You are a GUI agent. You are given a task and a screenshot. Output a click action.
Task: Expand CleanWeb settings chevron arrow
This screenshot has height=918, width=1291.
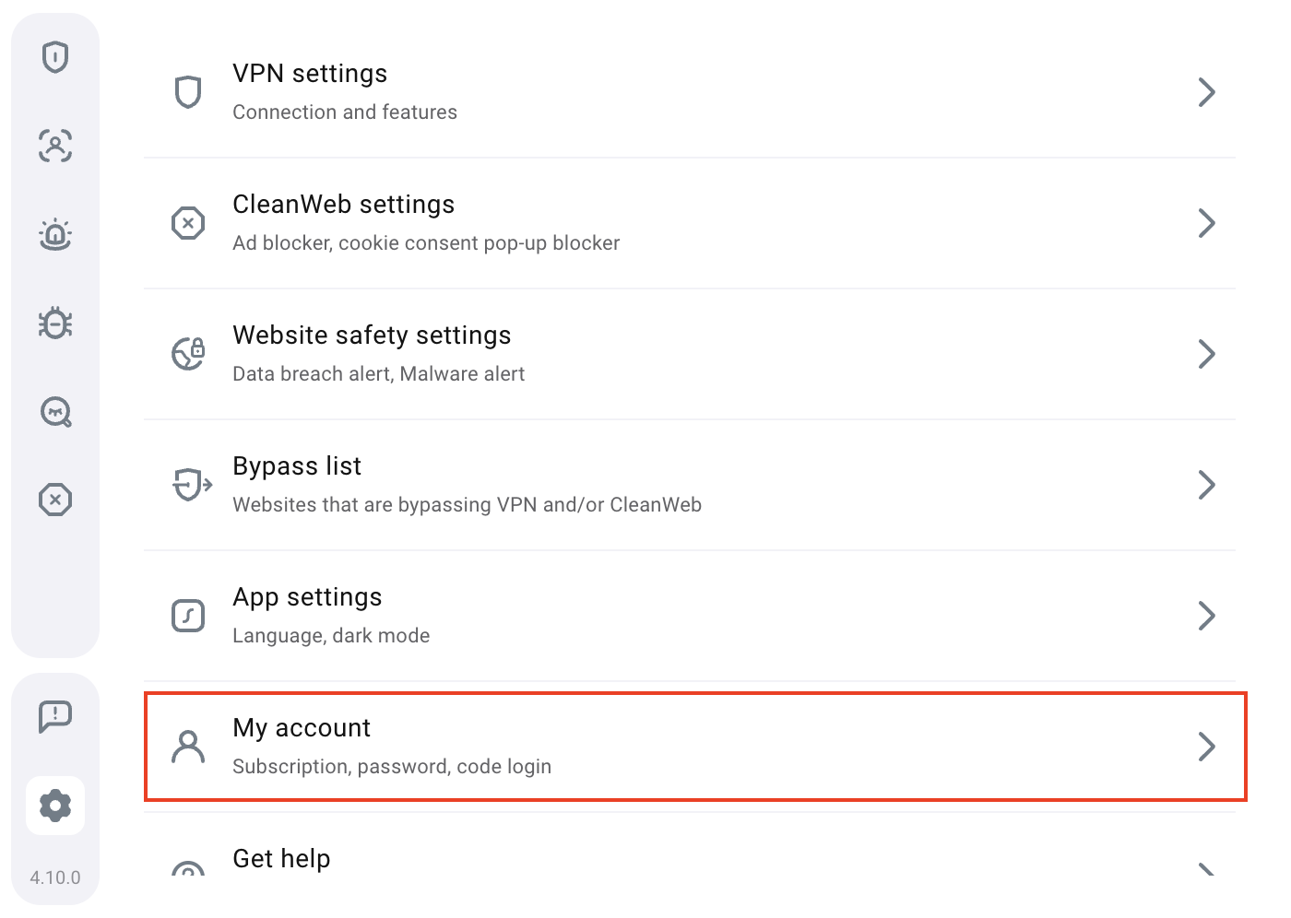click(x=1206, y=223)
